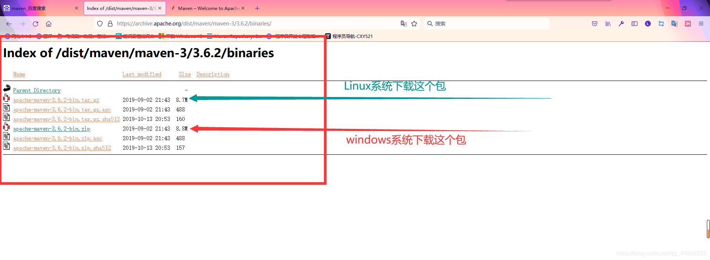Viewport: 710px width, 260px height.
Task: Click the file icon beside apache-maven-3.6.2-bin.zip
Action: [x=6, y=126]
